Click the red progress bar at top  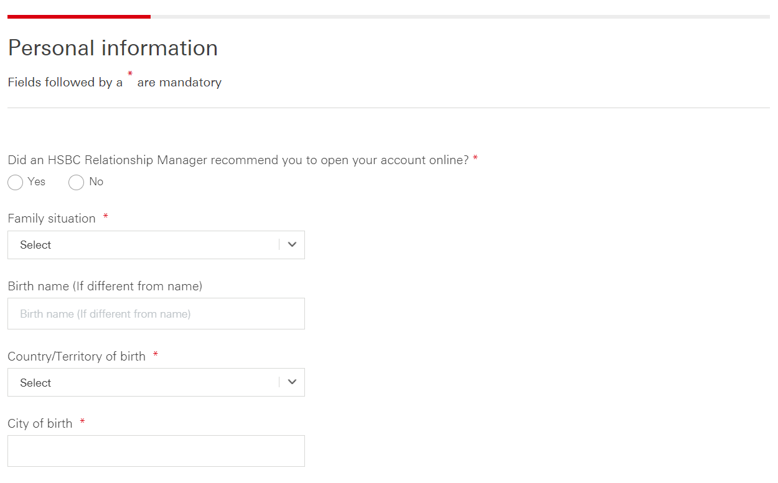coord(79,17)
